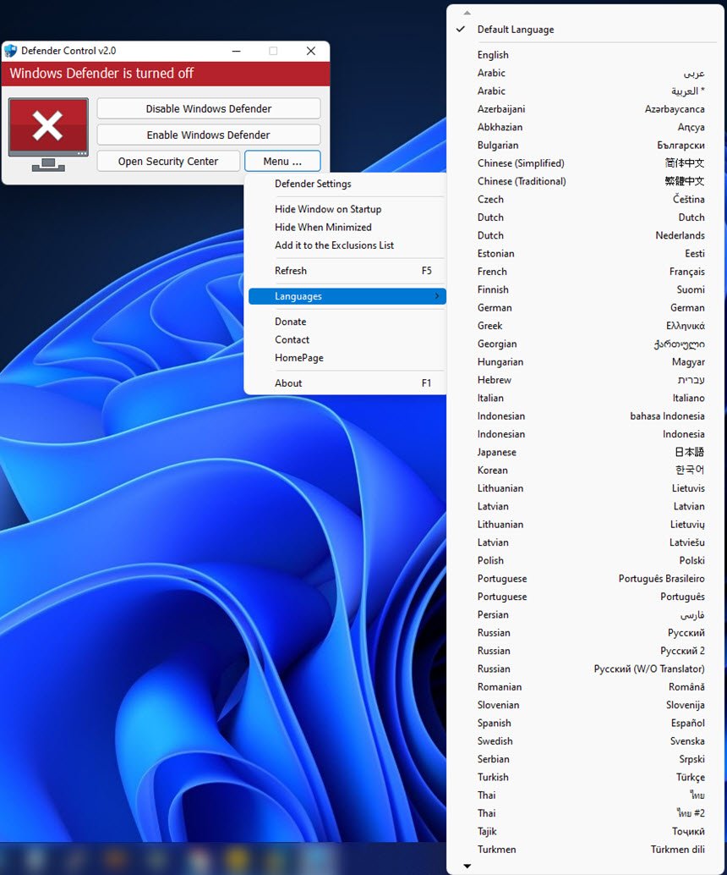This screenshot has width=727, height=875.
Task: Switch to Spanish Español
Action: [585, 724]
